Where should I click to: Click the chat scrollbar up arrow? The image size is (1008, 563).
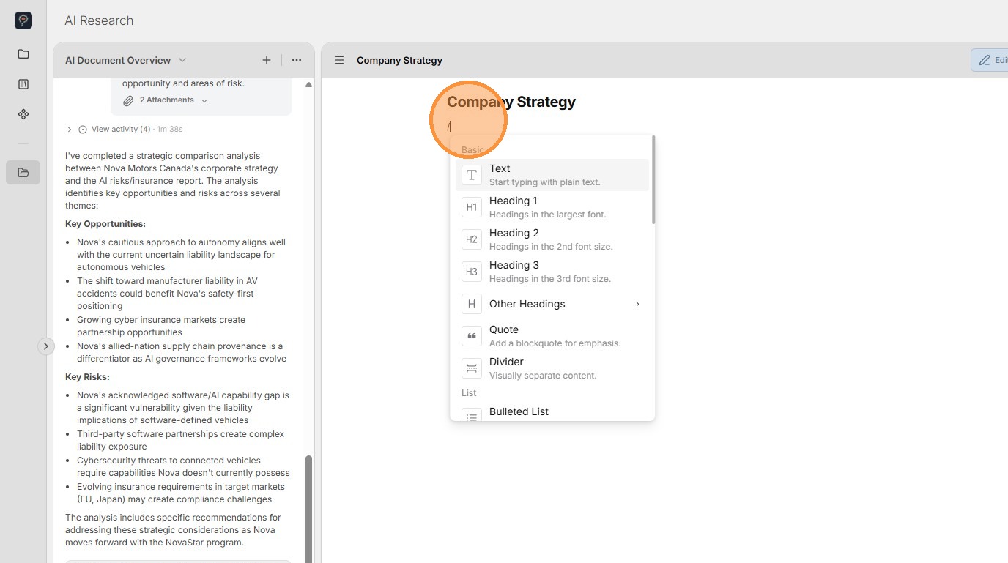click(x=308, y=85)
